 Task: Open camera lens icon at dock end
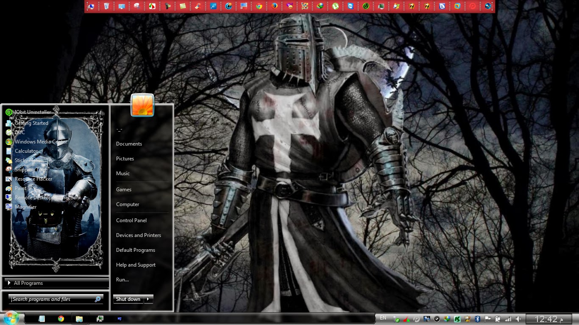pyautogui.click(x=488, y=6)
